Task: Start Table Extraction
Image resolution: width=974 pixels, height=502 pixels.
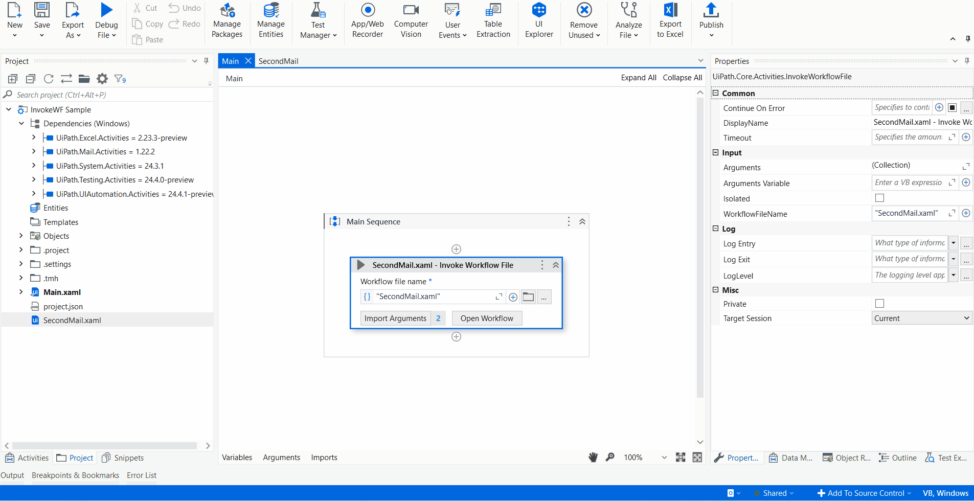Action: tap(493, 20)
